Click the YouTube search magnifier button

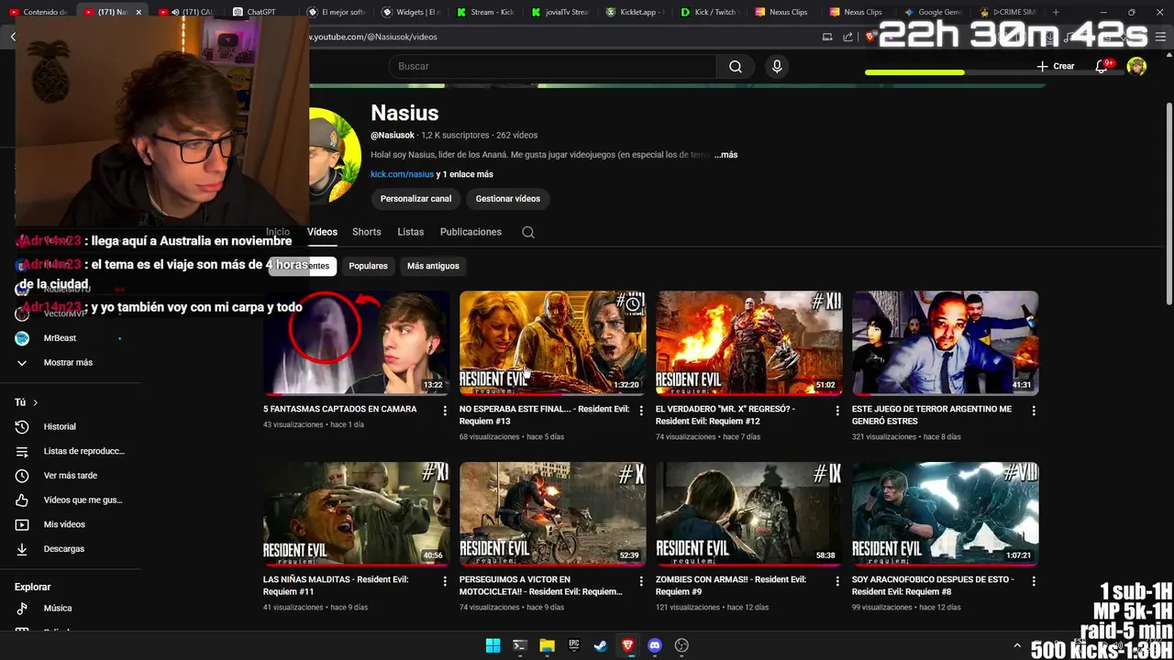tap(735, 66)
